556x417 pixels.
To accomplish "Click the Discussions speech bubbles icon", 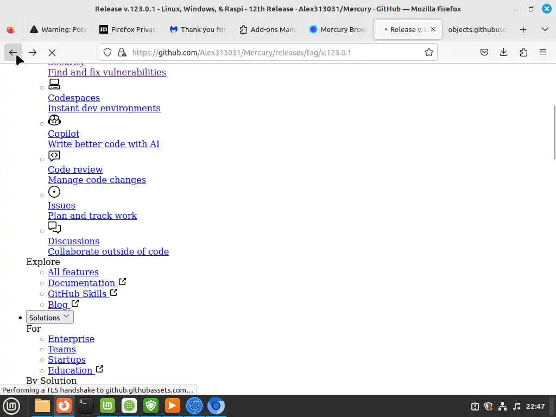I will point(54,228).
